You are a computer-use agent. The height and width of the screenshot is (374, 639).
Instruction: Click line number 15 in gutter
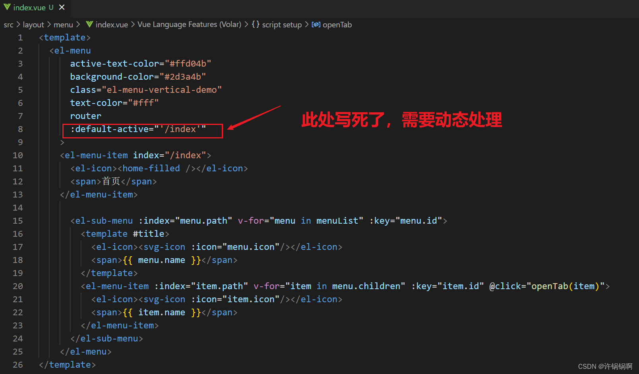[x=18, y=221]
